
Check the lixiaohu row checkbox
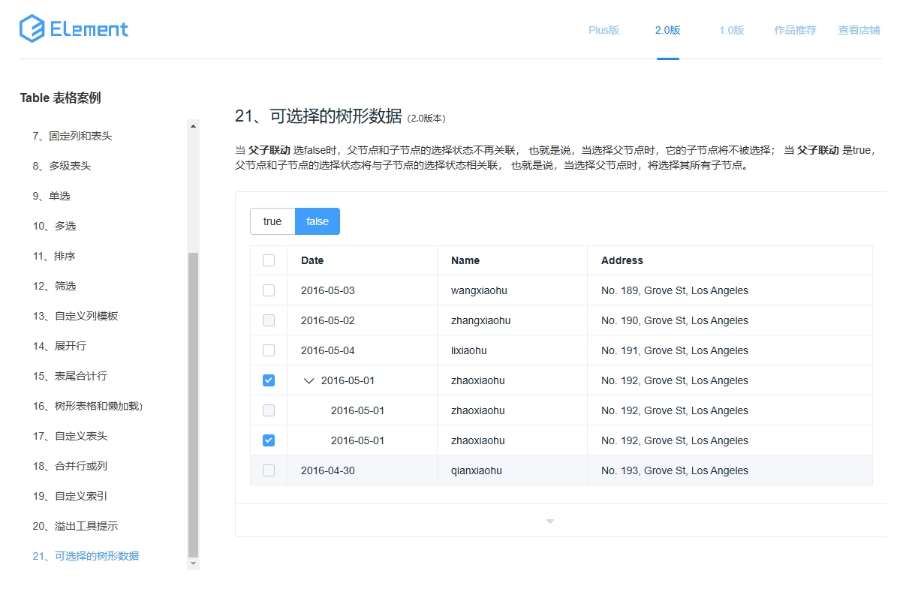point(269,350)
